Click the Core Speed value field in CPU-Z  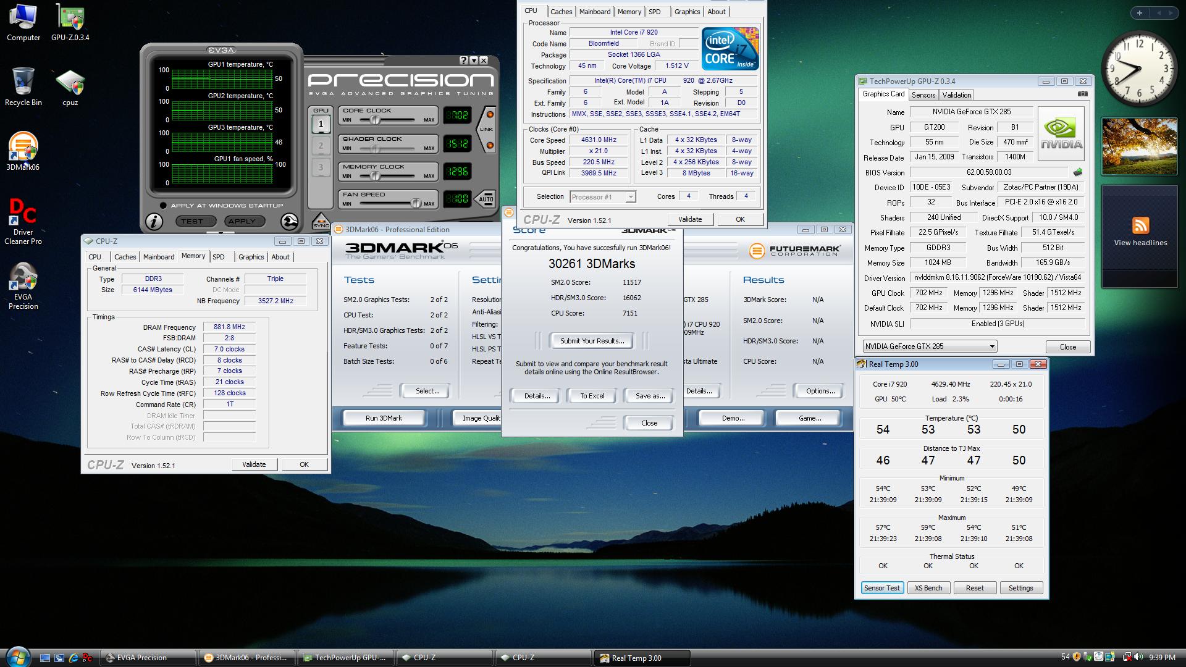(599, 140)
